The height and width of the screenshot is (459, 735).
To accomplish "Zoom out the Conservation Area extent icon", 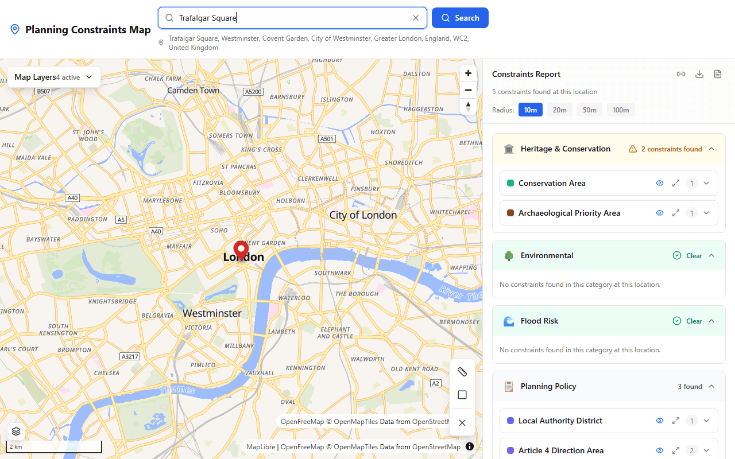I will (x=676, y=183).
